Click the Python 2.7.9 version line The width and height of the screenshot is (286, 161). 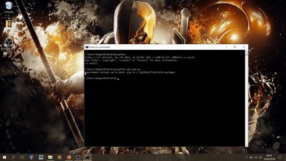[139, 57]
